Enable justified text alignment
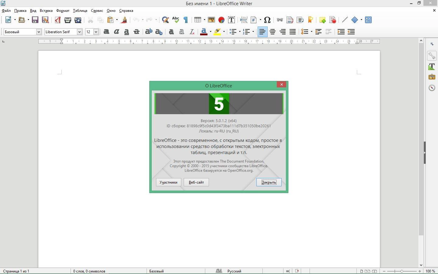This screenshot has height=274, width=438. click(293, 32)
